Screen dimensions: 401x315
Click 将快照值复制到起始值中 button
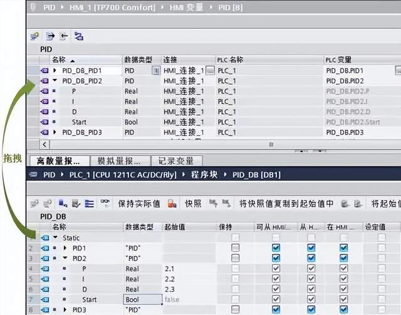[286, 204]
